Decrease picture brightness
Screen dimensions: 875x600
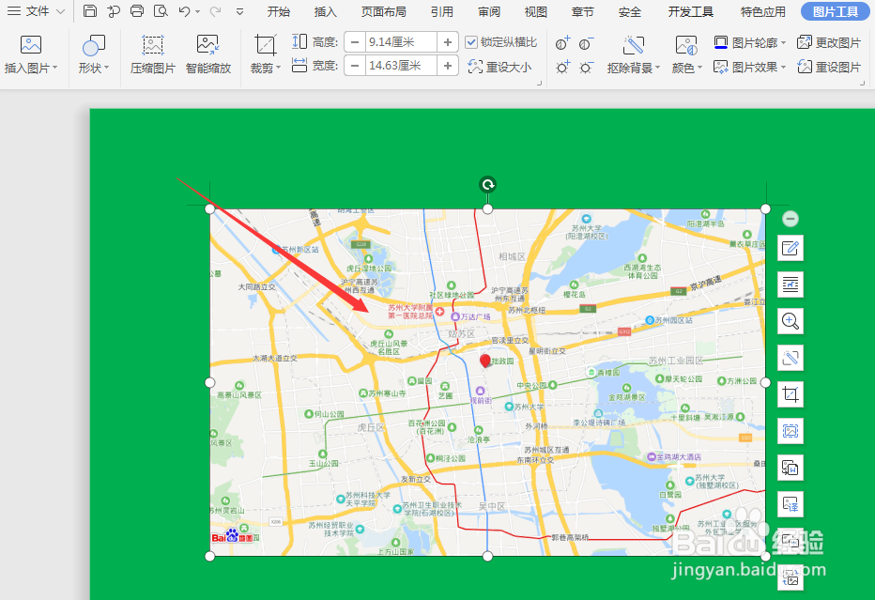(x=586, y=68)
